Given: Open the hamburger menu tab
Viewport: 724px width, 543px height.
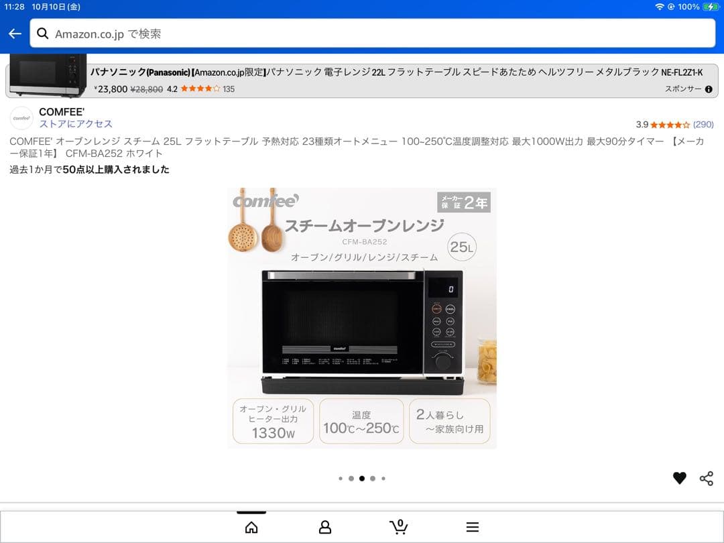Looking at the screenshot, I should 473,527.
